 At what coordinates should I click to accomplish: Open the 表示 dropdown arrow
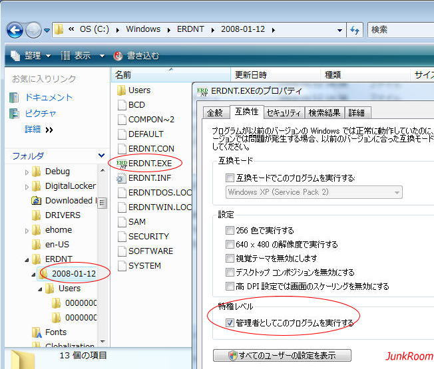tap(102, 56)
